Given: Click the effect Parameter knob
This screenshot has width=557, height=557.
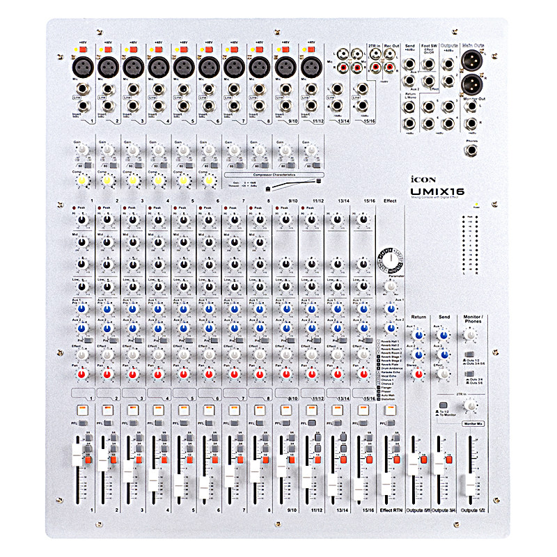Looking at the screenshot, I should pyautogui.click(x=391, y=286).
